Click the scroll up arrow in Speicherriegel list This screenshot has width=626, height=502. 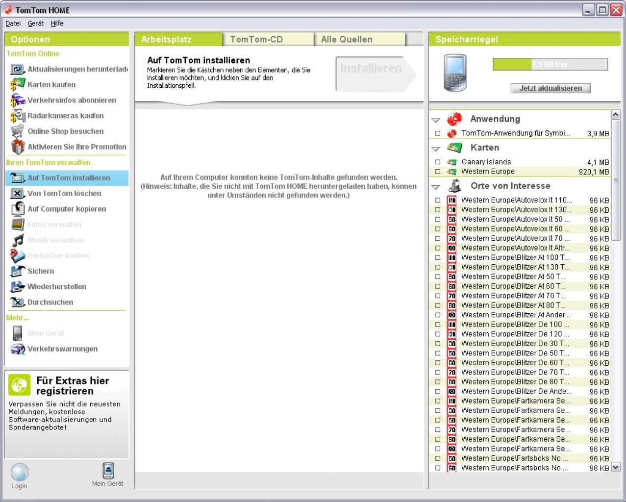616,115
